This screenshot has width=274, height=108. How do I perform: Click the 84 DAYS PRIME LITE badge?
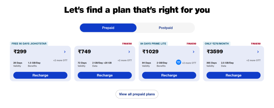pyautogui.click(x=153, y=44)
